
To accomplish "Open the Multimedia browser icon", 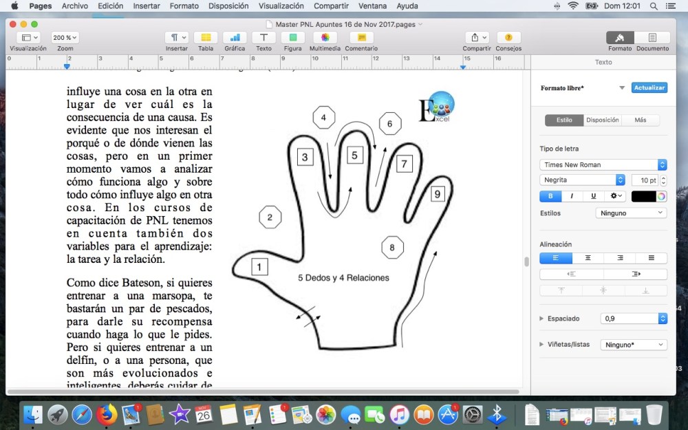I will coord(325,38).
